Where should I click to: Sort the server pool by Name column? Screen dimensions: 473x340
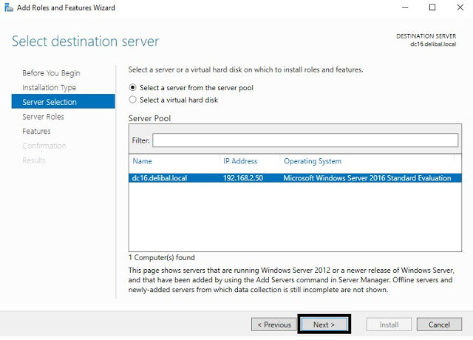pyautogui.click(x=142, y=160)
